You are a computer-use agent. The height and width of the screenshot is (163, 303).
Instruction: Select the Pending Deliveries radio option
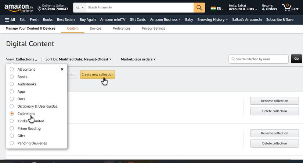click(x=12, y=143)
